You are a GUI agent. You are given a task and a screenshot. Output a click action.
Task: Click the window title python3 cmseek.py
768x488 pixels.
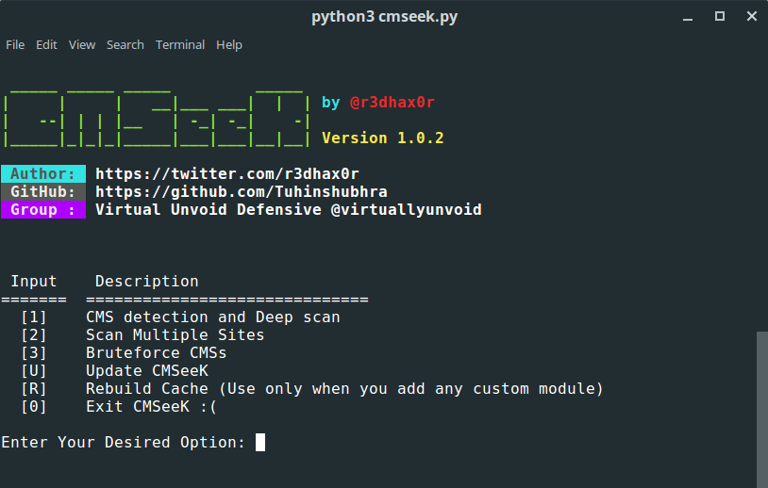coord(383,17)
